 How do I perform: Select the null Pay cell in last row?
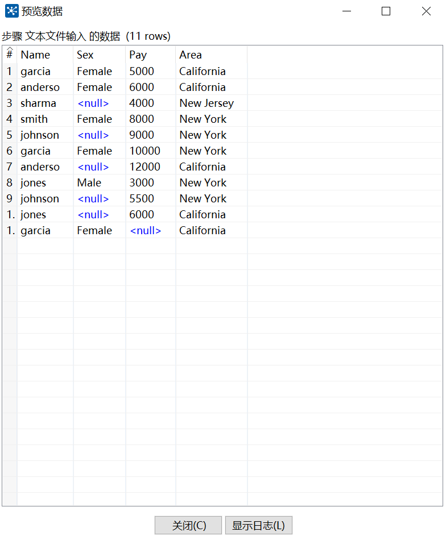[x=151, y=230]
